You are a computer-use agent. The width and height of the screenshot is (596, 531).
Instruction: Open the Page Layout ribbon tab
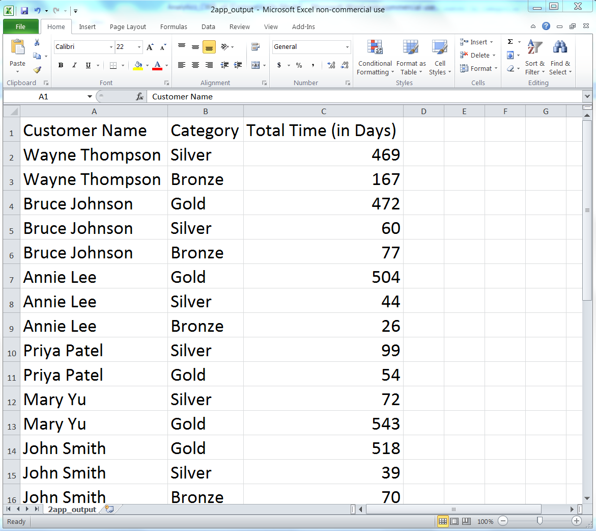pos(127,26)
